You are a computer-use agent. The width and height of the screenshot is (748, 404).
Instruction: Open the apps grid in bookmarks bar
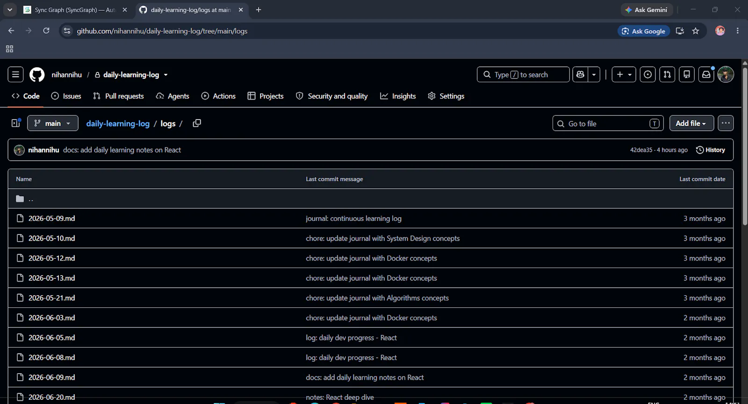tap(9, 49)
